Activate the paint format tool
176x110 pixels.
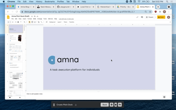(x=21, y=22)
